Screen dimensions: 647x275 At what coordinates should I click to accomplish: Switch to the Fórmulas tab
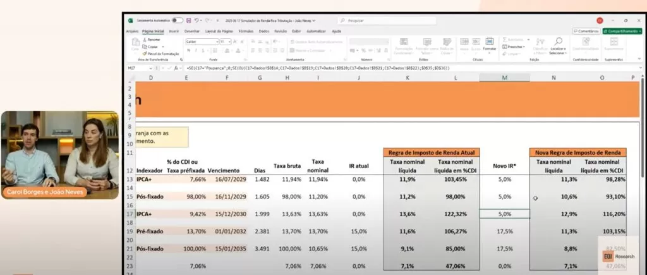(246, 32)
